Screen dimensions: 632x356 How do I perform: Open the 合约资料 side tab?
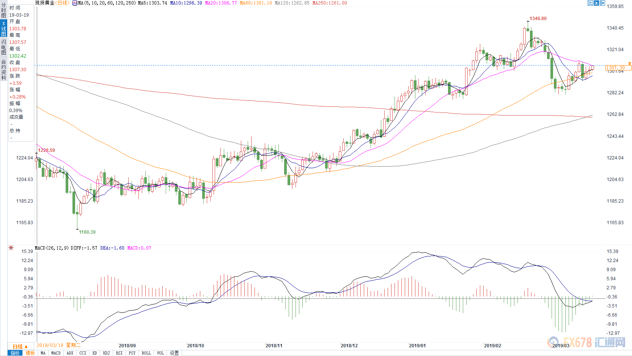tap(3, 69)
